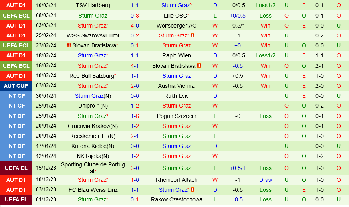Select Sporting Clube de Portugal team name
The image size is (349, 207).
93,168
